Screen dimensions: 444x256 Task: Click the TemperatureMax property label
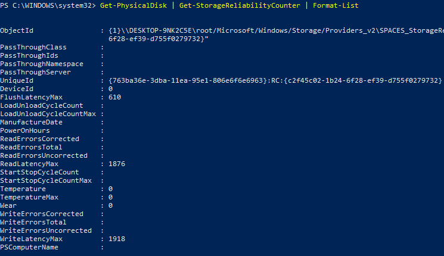[29, 197]
